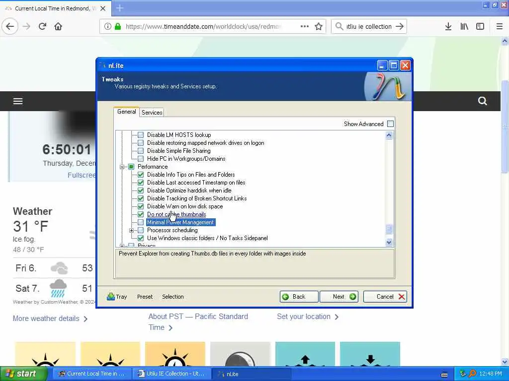Enable Show Advanced checkbox
The width and height of the screenshot is (509, 381).
pos(391,124)
